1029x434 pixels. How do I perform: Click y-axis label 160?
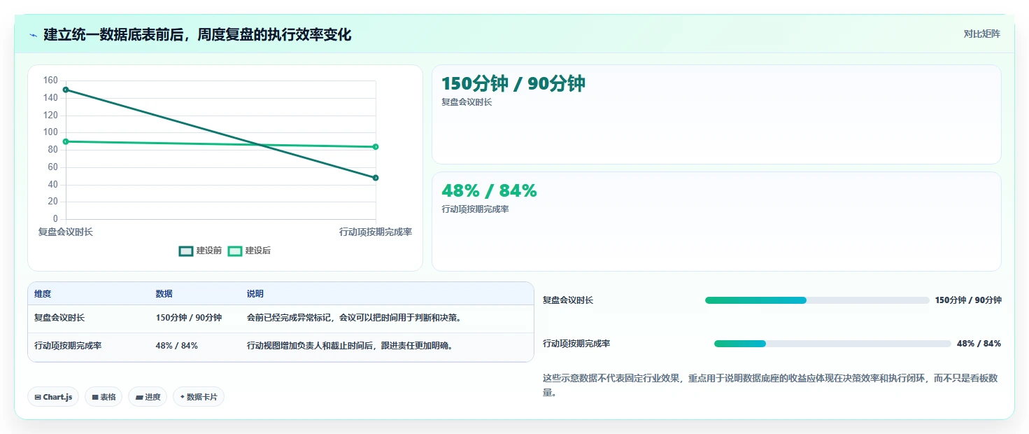pyautogui.click(x=50, y=80)
